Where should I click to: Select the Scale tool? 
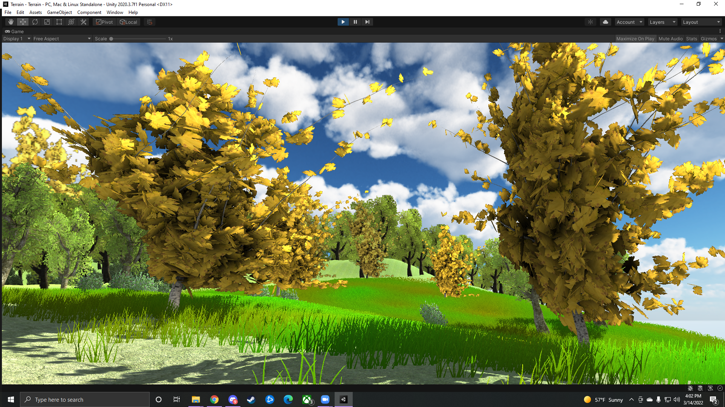click(x=47, y=22)
